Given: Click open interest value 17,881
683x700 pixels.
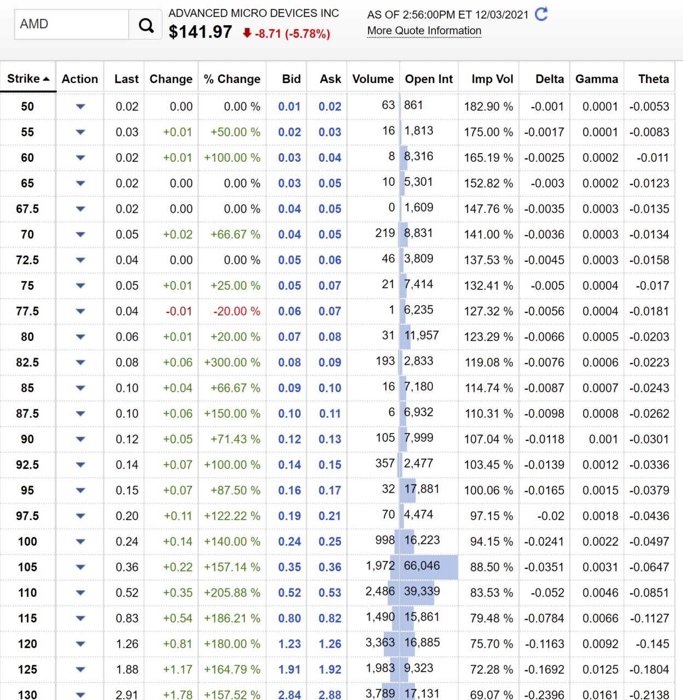Looking at the screenshot, I should (x=422, y=489).
